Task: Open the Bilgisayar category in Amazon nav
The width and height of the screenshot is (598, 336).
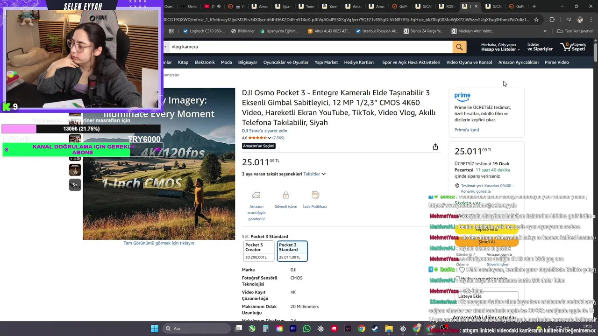Action: (x=248, y=63)
